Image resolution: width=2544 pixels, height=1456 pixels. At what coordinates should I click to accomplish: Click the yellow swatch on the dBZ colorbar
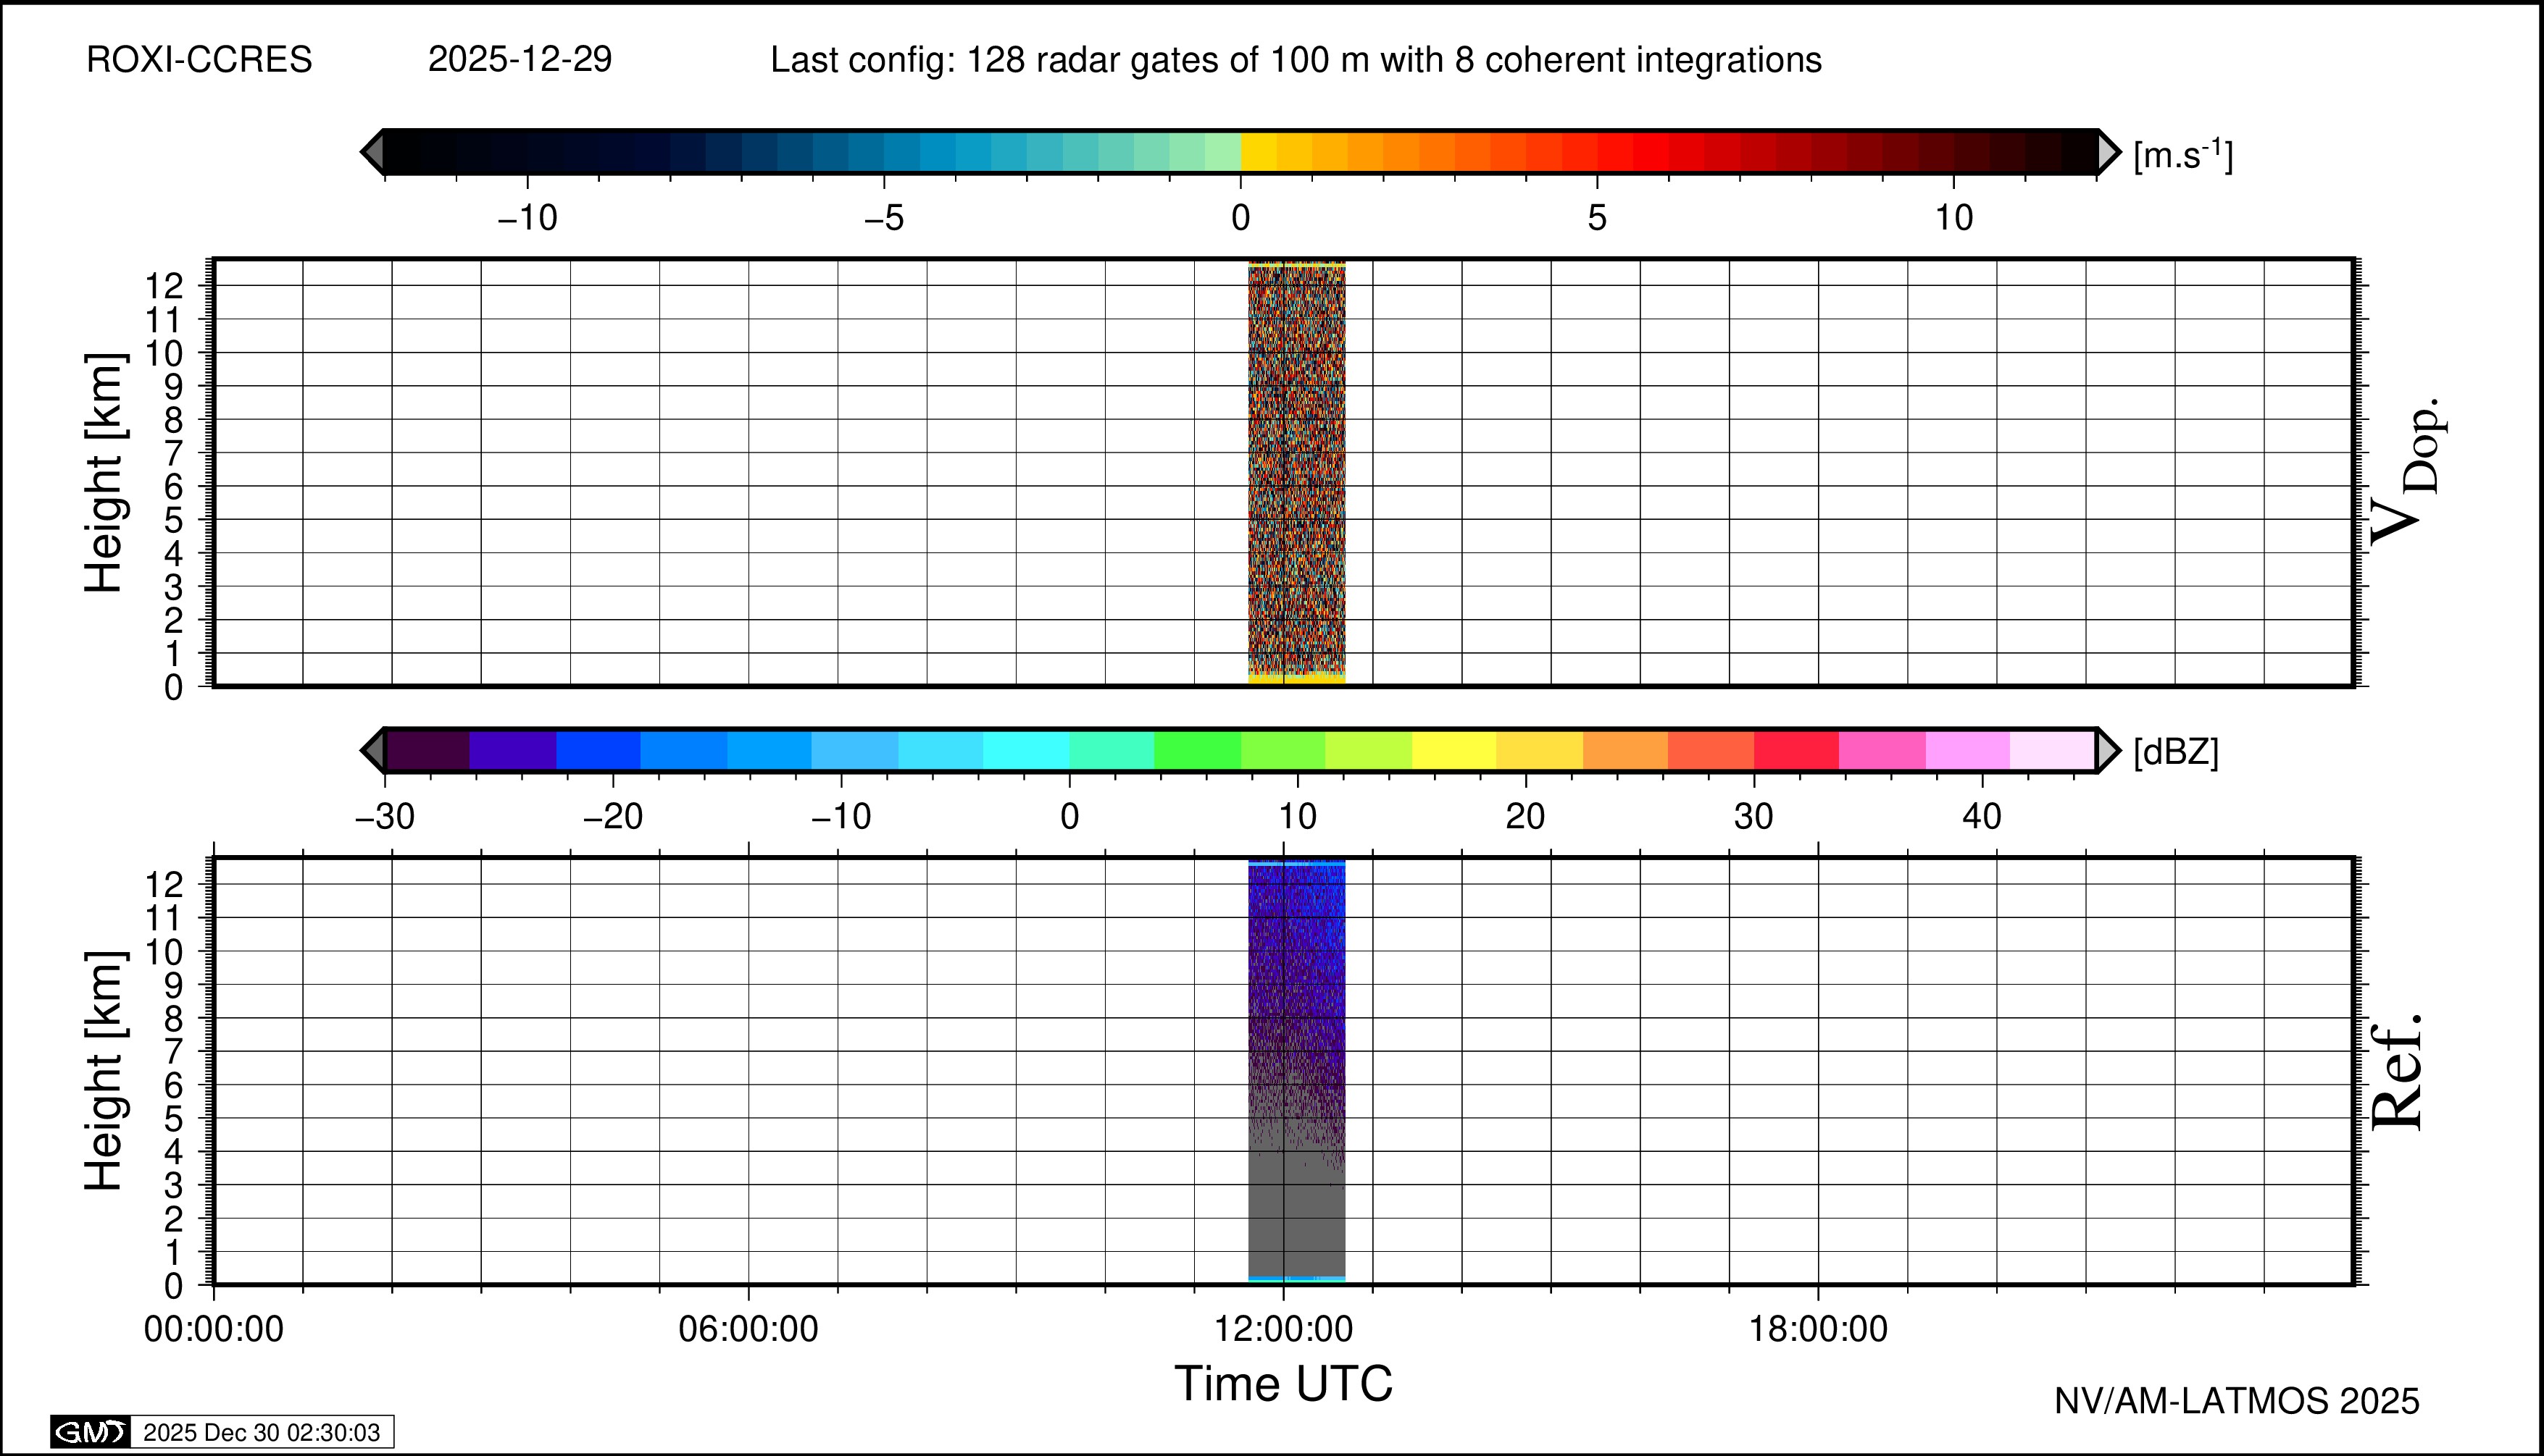1454,750
